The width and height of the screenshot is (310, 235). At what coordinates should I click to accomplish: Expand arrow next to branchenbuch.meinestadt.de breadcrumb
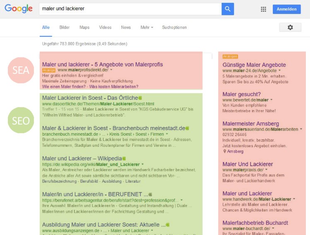point(167,134)
